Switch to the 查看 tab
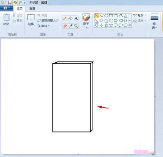163x157 pixels. point(32,8)
